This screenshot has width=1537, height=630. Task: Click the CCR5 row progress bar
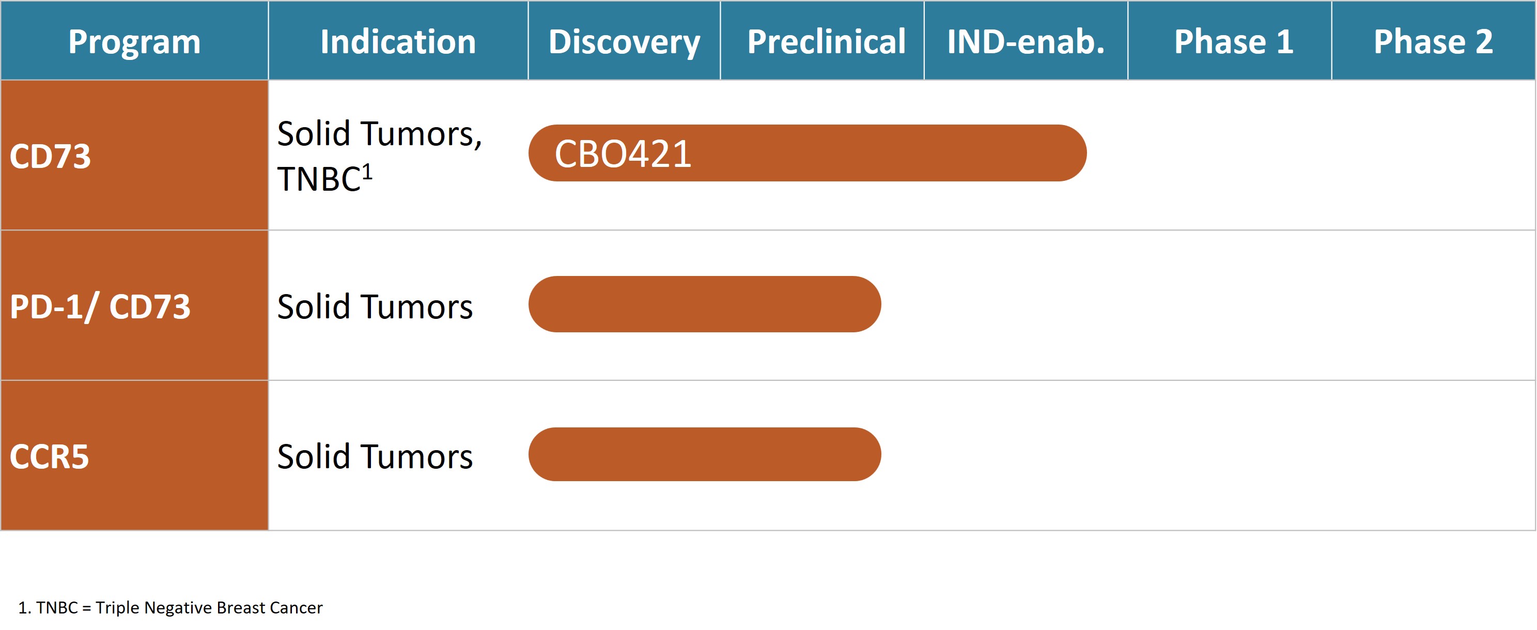coord(704,455)
